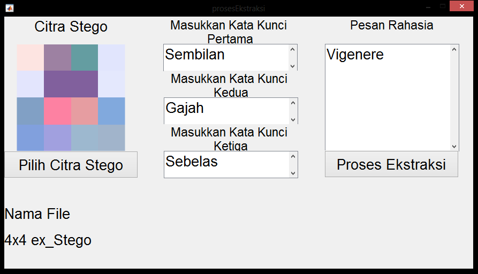Minimize the prosesEkstraksi window
The width and height of the screenshot is (478, 274).
[428, 7]
